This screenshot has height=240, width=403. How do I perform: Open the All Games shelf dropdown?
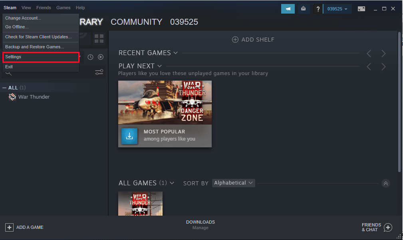tap(172, 183)
